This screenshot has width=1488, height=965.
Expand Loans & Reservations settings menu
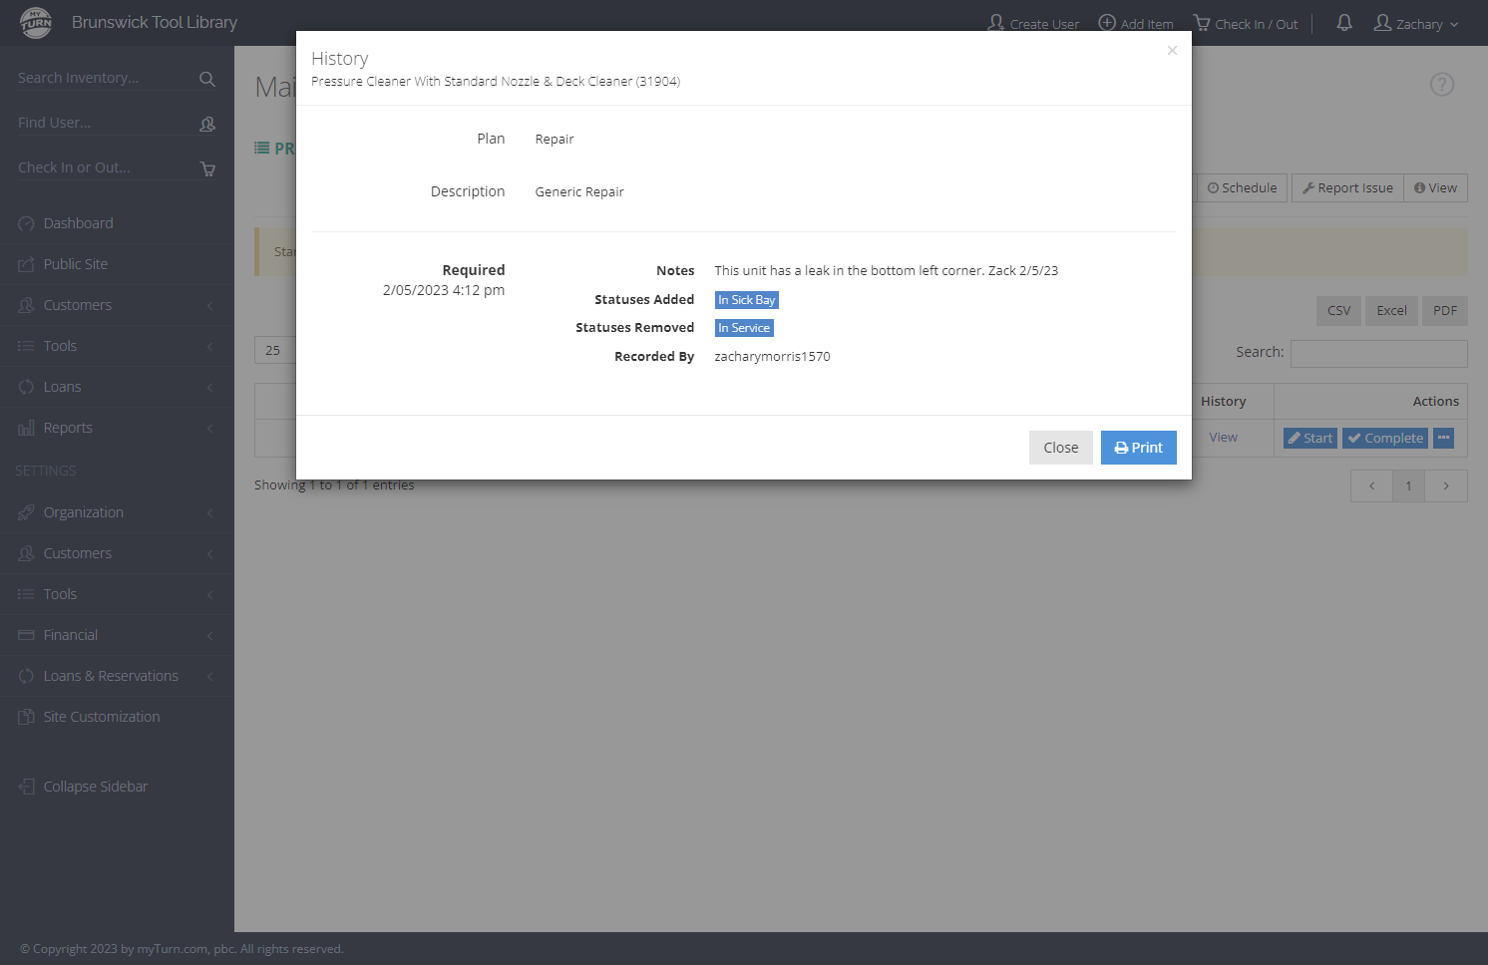[x=117, y=676]
